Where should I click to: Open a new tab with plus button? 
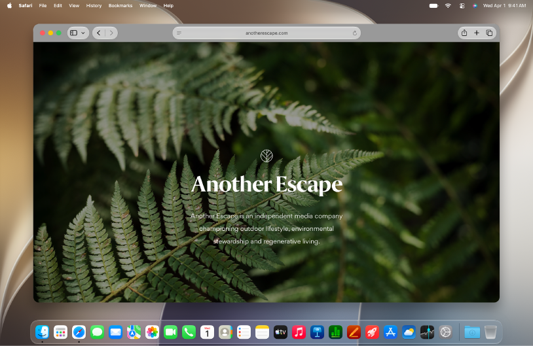pos(477,33)
